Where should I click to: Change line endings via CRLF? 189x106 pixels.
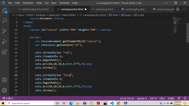[x=162, y=98]
